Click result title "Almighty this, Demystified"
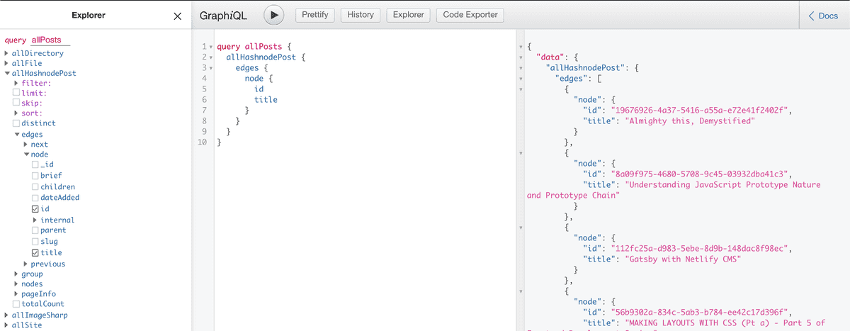 690,120
